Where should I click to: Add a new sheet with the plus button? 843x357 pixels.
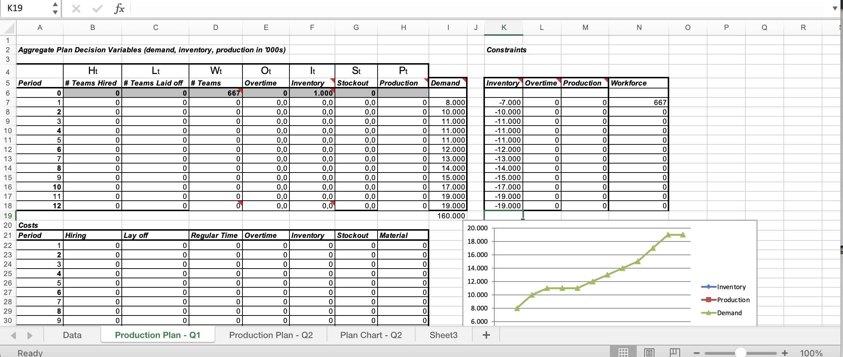tap(486, 335)
